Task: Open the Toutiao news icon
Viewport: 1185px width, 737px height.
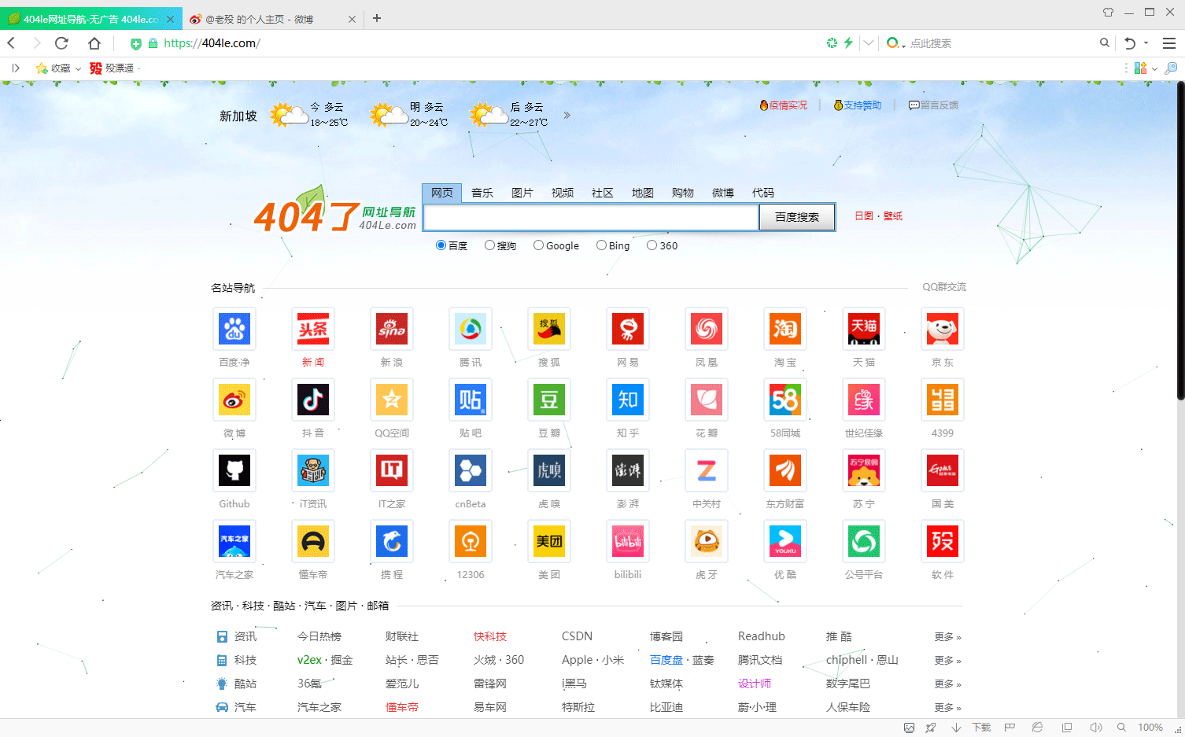Action: 313,329
